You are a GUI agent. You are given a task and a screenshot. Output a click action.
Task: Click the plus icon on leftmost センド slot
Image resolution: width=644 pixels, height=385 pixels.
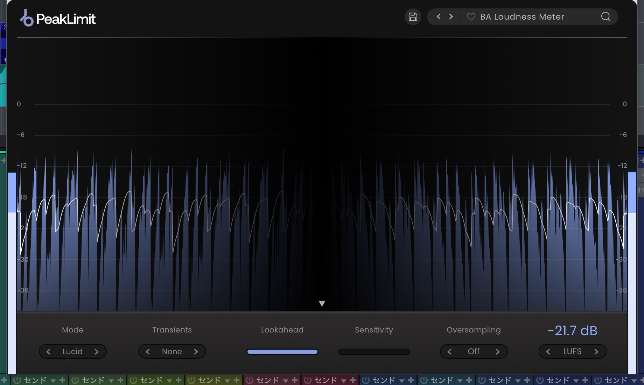pos(62,380)
